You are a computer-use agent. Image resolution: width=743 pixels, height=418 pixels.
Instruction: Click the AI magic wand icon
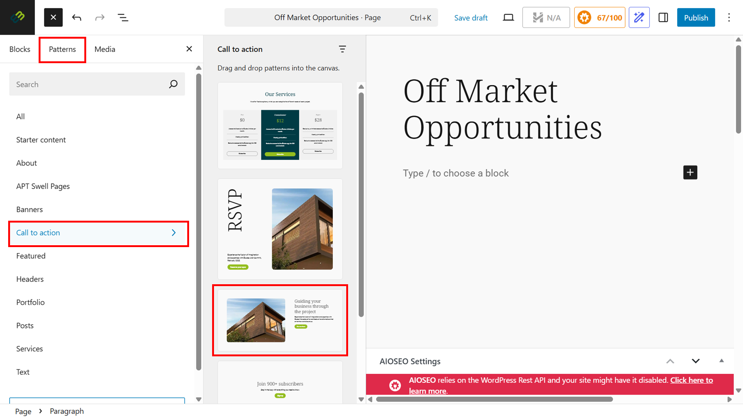[x=639, y=17]
